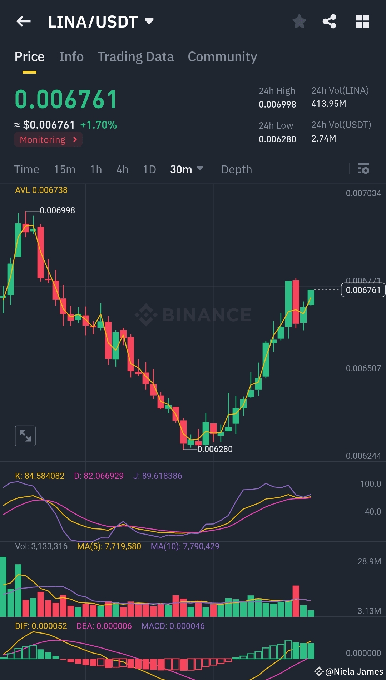
Task: Tap the J: 89.618386 indicator value
Action: point(158,476)
